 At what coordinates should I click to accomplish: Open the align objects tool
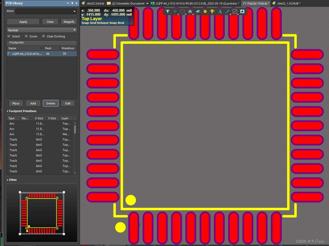click(x=190, y=11)
